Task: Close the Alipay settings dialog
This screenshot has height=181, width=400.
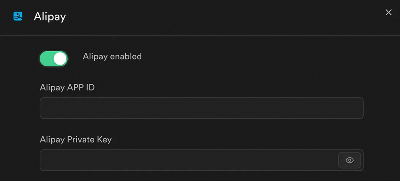Action: pyautogui.click(x=388, y=12)
